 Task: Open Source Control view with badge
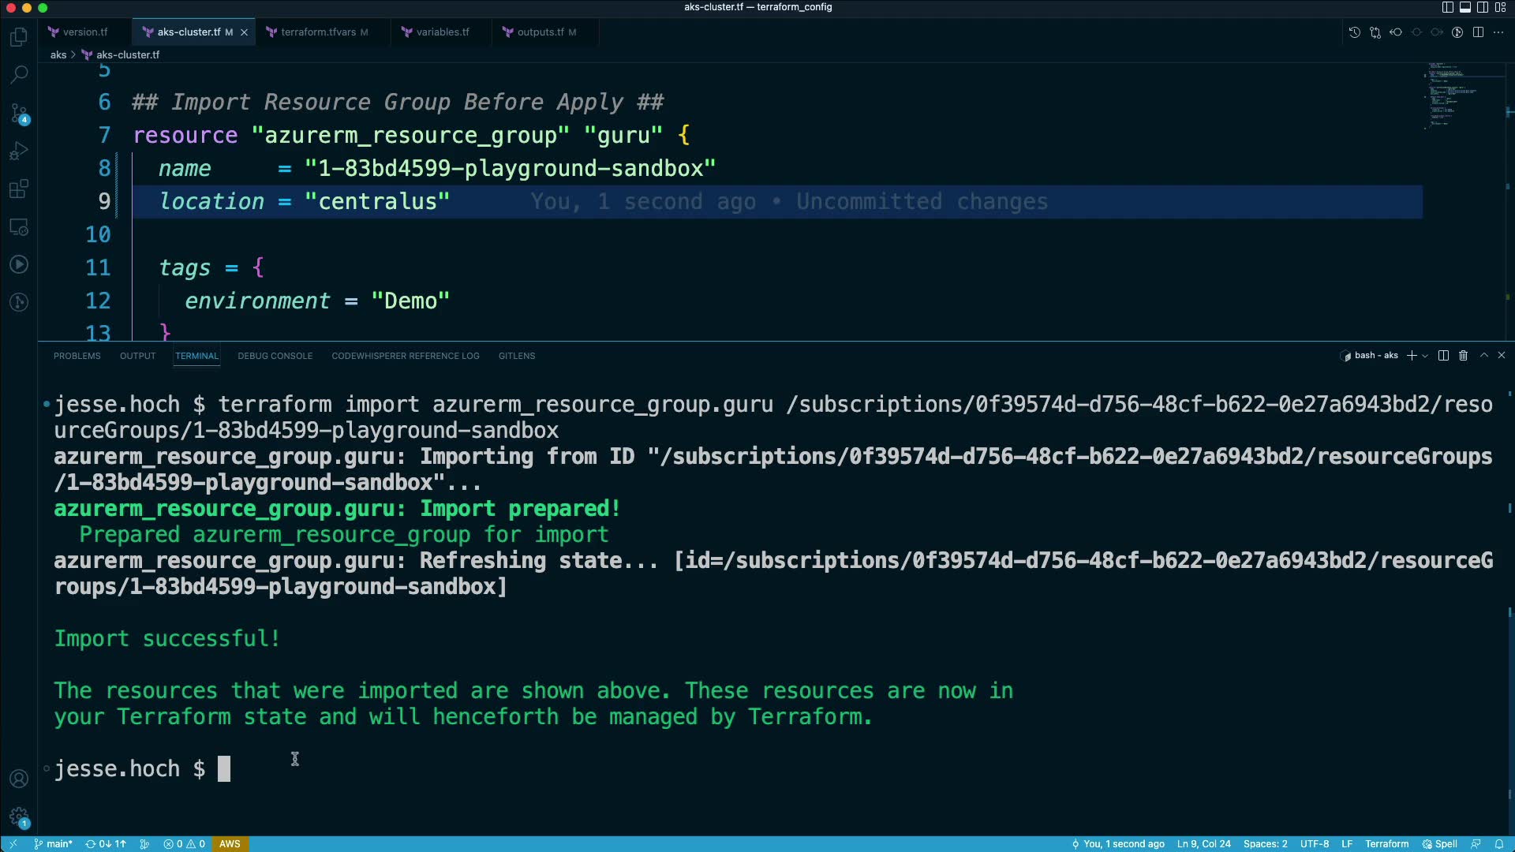pos(19,113)
